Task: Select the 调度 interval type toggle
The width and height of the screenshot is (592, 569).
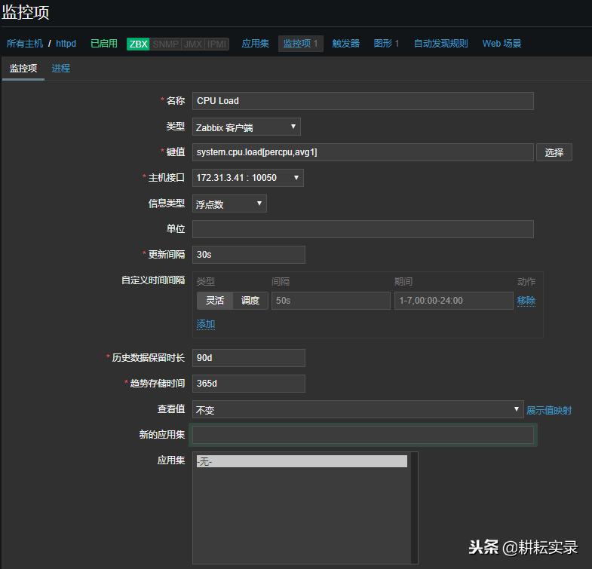Action: tap(250, 301)
